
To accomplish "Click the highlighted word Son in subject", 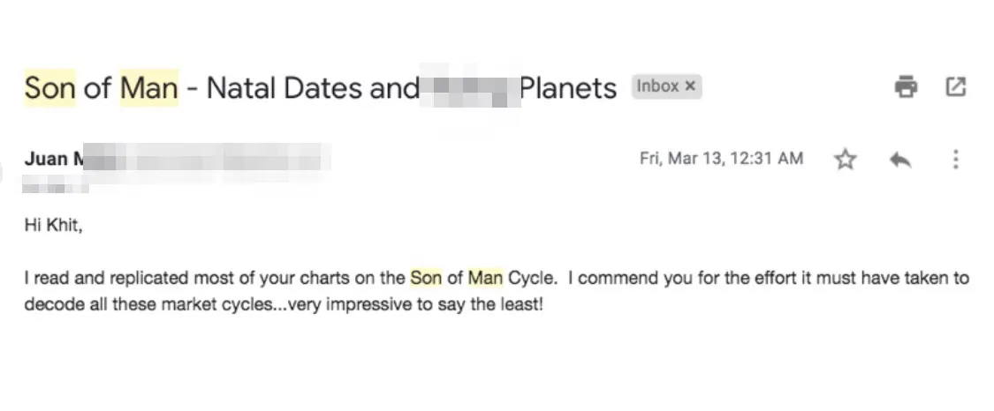I will pyautogui.click(x=50, y=88).
